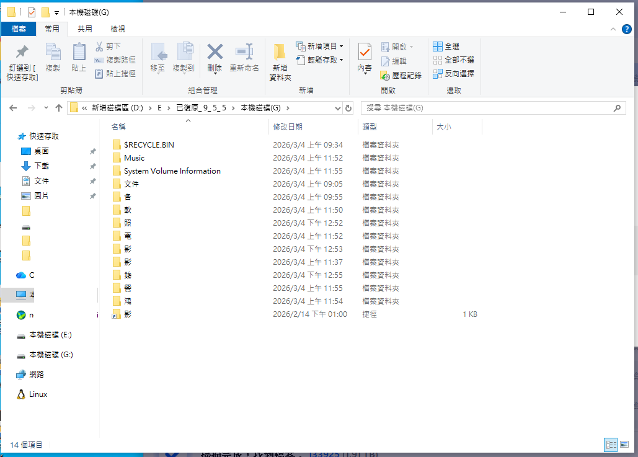Switch to the 共用 ribbon tab
Viewport: 638px width, 457px height.
[85, 28]
